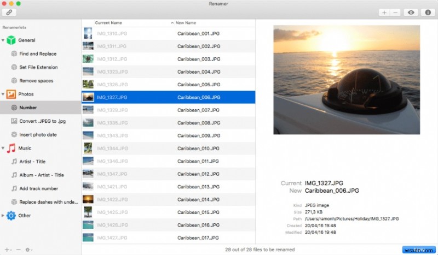Click the Set File Extension cube icon
This screenshot has width=438, height=255.
click(14, 67)
